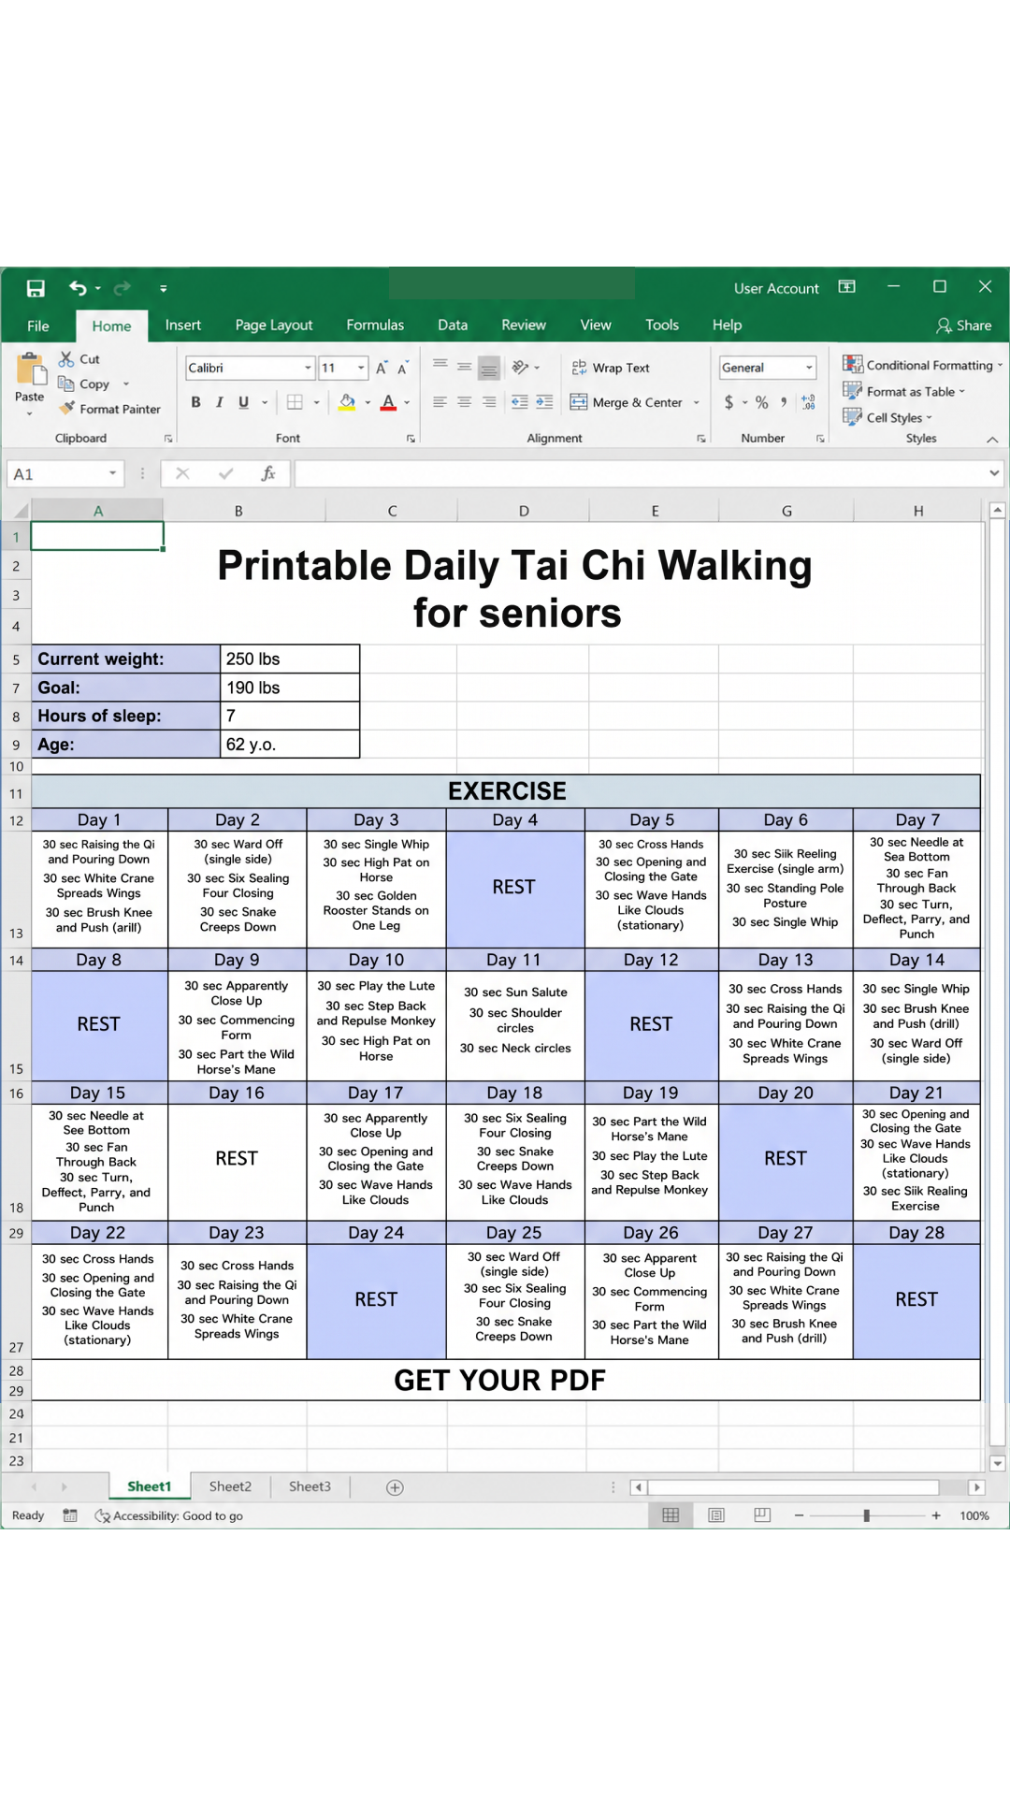Open Conditional Formatting dropdown
The image size is (1010, 1796).
coord(922,365)
